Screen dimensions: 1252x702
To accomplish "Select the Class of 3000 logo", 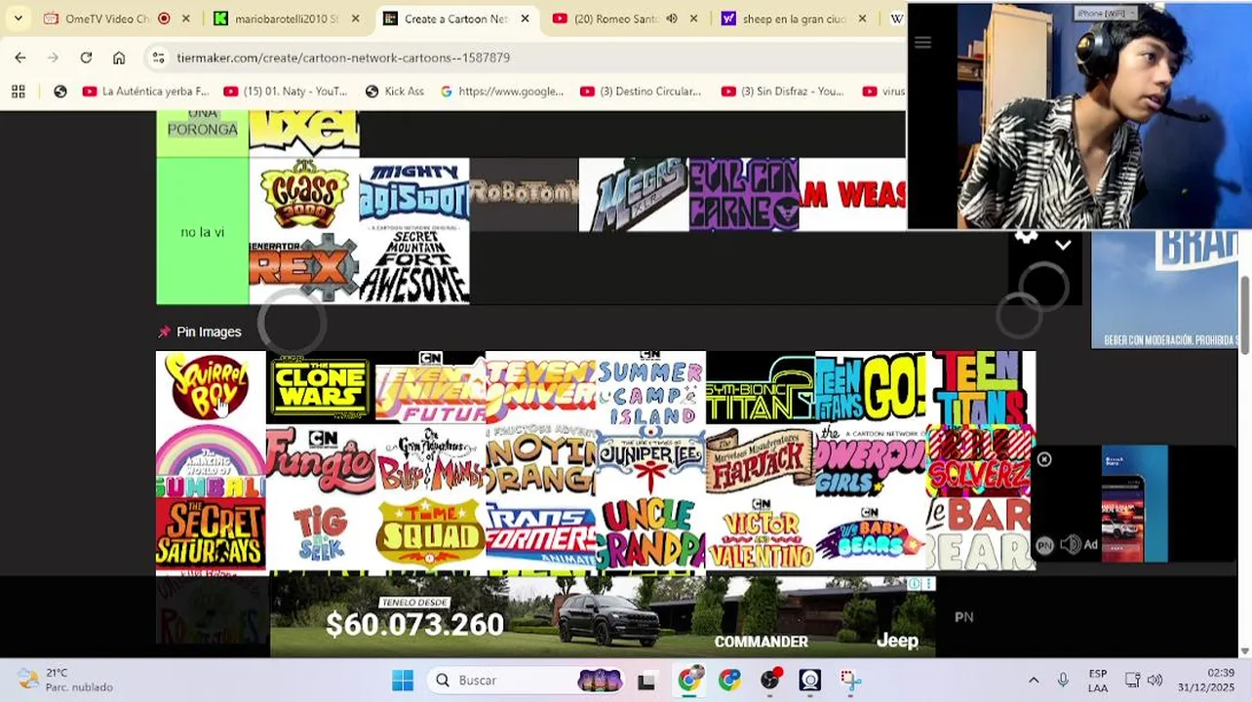I will (x=304, y=195).
